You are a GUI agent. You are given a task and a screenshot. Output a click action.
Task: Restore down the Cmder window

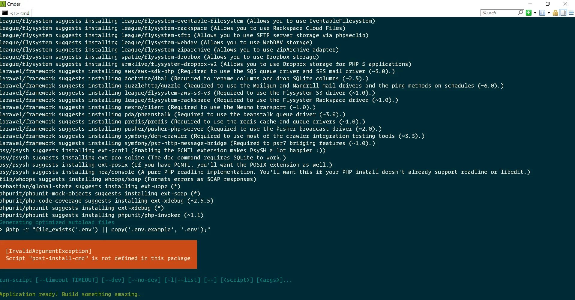click(548, 4)
